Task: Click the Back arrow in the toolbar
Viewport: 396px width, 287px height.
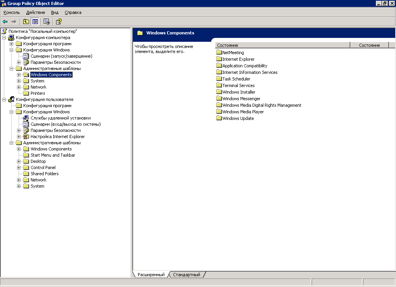Action: [5, 22]
